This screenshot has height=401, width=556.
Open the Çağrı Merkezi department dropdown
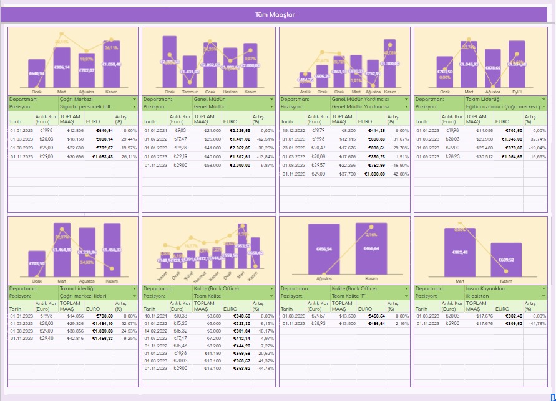pyautogui.click(x=134, y=99)
